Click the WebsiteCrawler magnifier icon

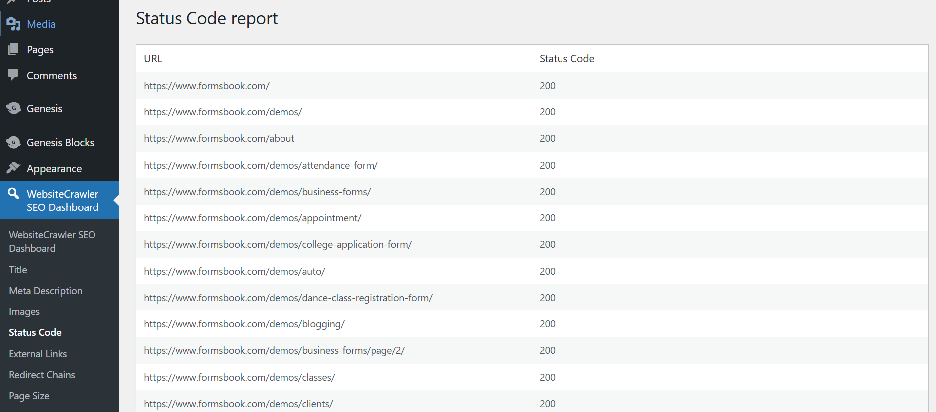point(13,194)
